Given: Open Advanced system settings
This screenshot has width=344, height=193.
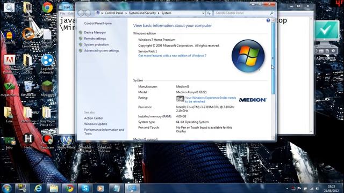Looking at the screenshot, I should click(102, 50).
